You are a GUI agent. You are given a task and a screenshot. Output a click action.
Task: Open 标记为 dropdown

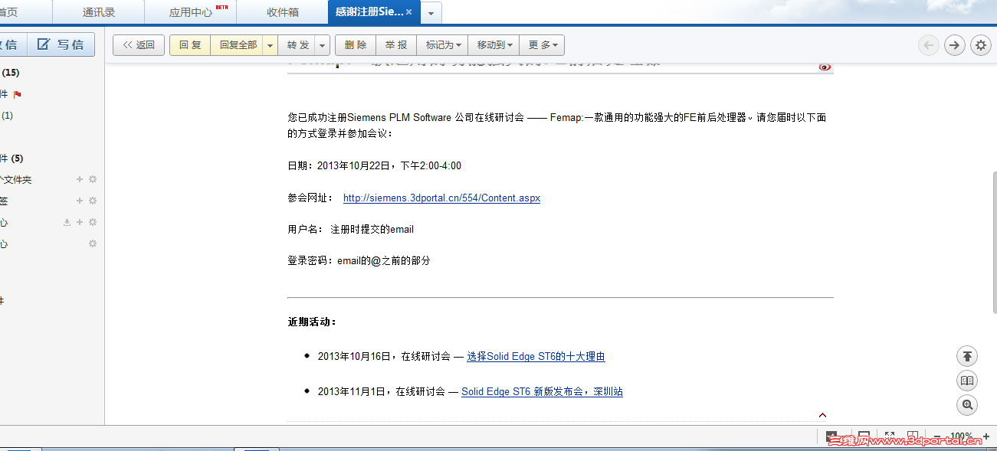coord(444,45)
